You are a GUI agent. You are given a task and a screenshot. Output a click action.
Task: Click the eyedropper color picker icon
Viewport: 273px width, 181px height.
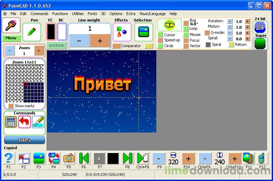[x=38, y=122]
